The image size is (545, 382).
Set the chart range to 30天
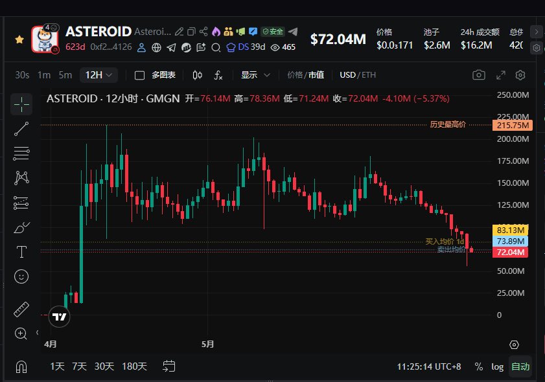pos(104,366)
